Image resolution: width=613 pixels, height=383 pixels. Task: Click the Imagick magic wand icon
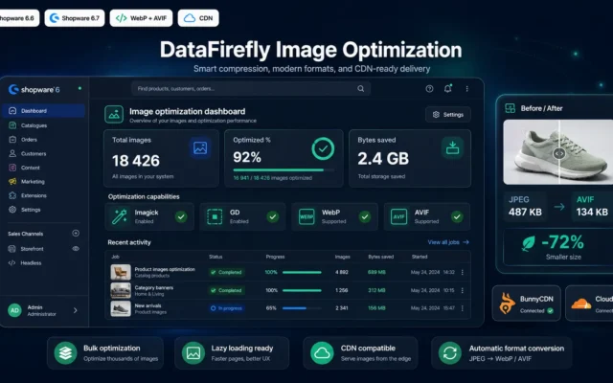point(119,216)
